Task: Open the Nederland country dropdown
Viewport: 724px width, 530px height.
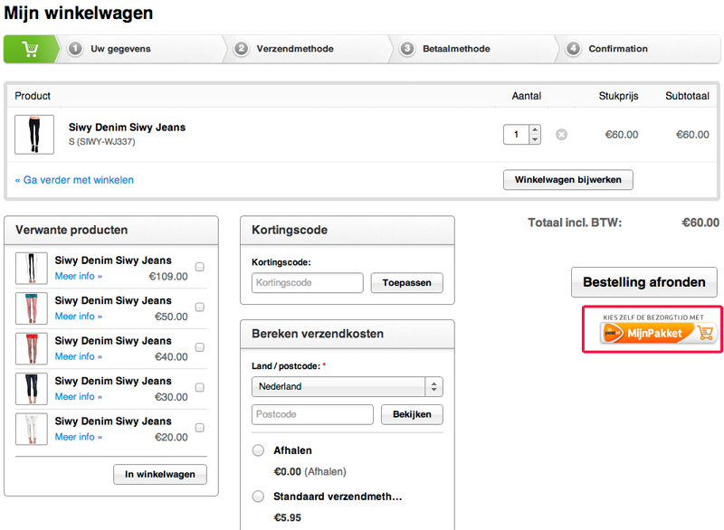Action: click(x=347, y=386)
